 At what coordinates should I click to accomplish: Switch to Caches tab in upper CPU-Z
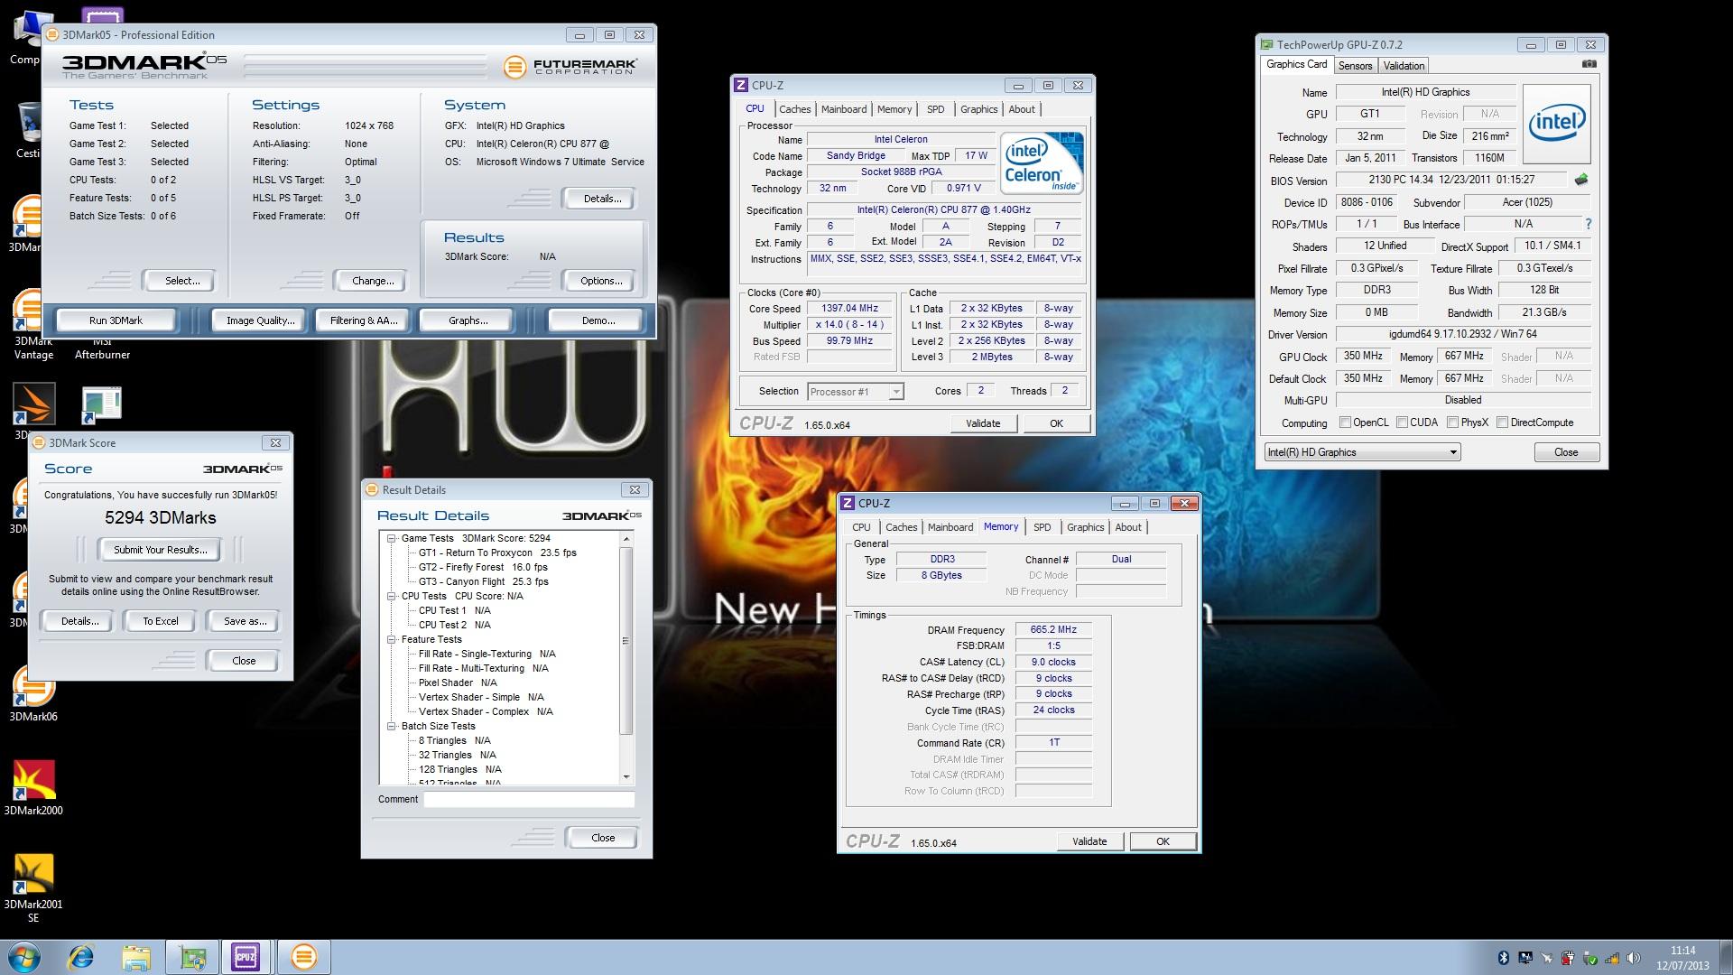794,109
